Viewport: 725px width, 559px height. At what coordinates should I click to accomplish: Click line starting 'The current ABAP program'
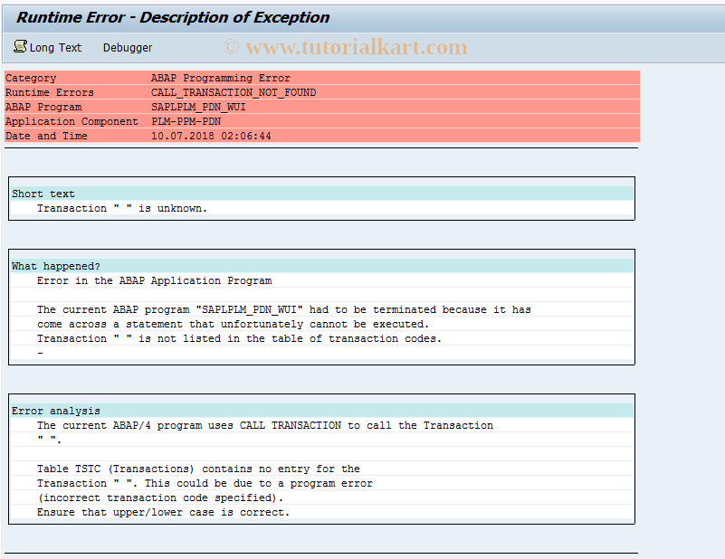pyautogui.click(x=284, y=309)
